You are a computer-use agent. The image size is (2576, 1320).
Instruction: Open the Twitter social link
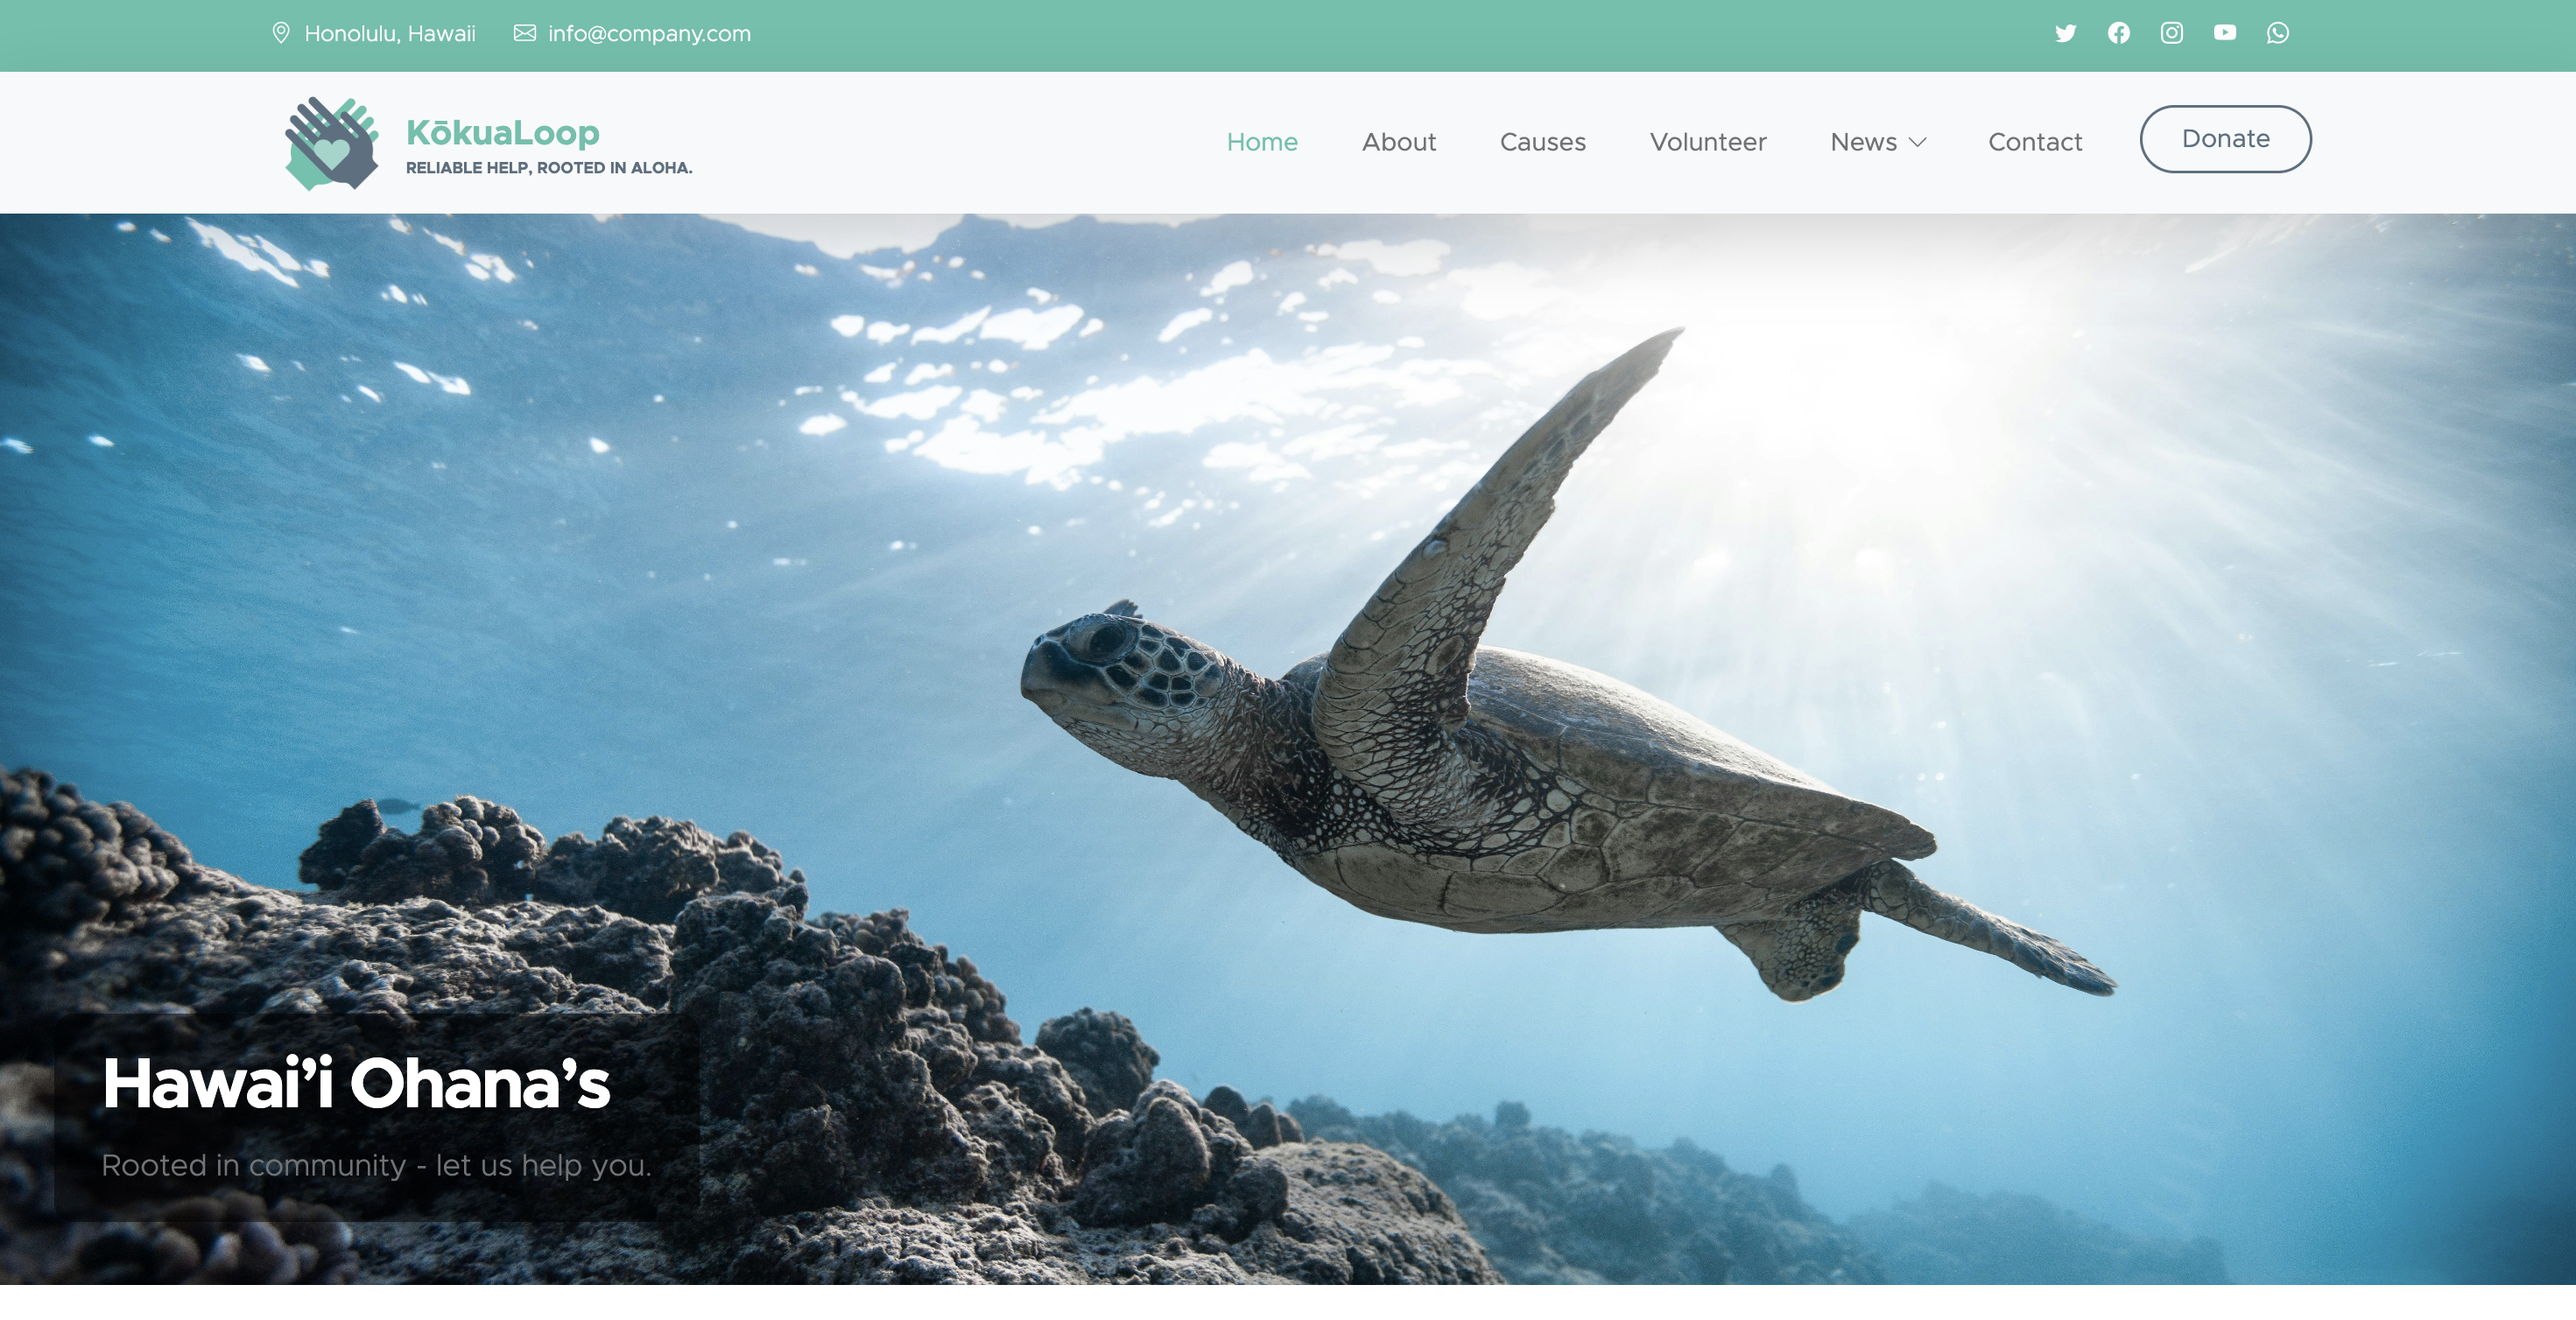coord(2065,33)
